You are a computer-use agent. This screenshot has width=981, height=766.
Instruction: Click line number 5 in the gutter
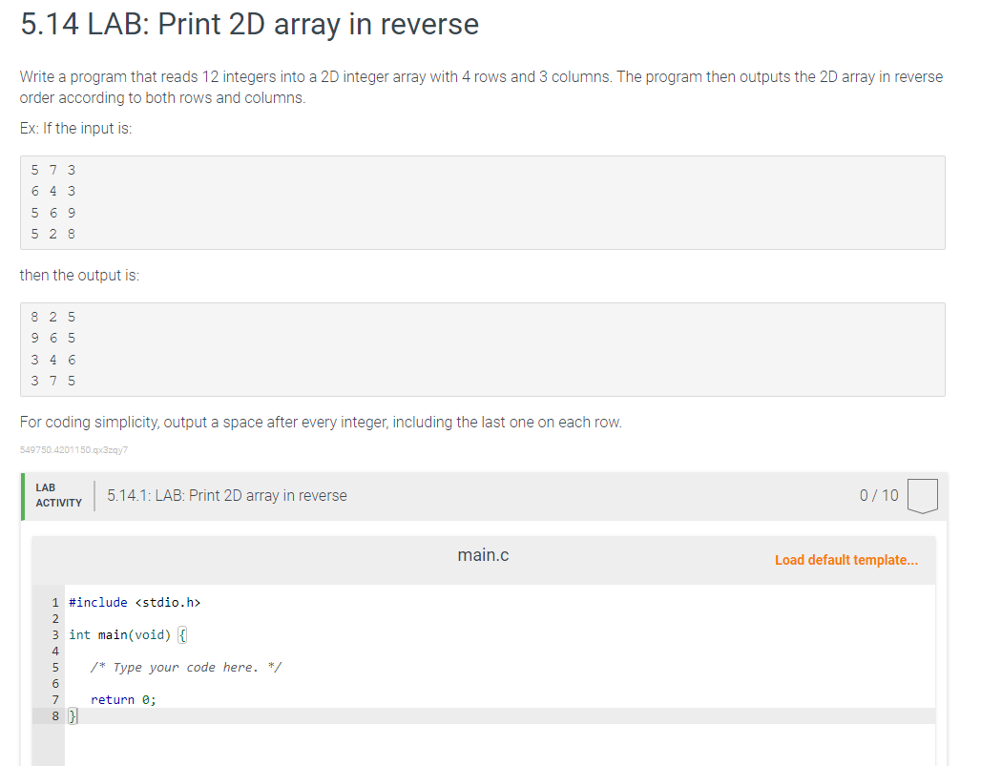[x=53, y=667]
